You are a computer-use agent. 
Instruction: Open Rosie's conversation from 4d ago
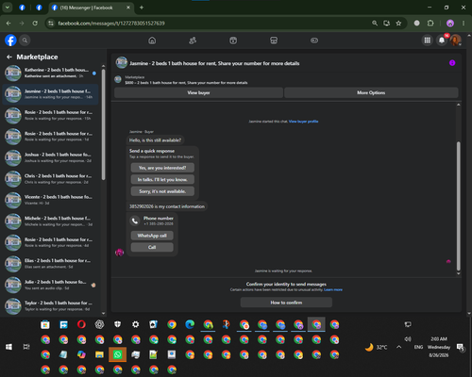[50, 242]
